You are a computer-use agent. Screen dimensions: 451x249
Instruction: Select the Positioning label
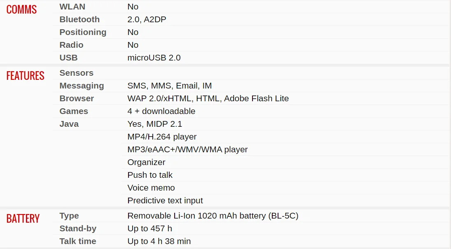point(83,32)
